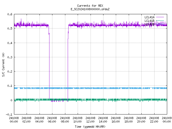
Task: Click the 241008 06:00 time tick label
Action: (x=52, y=120)
